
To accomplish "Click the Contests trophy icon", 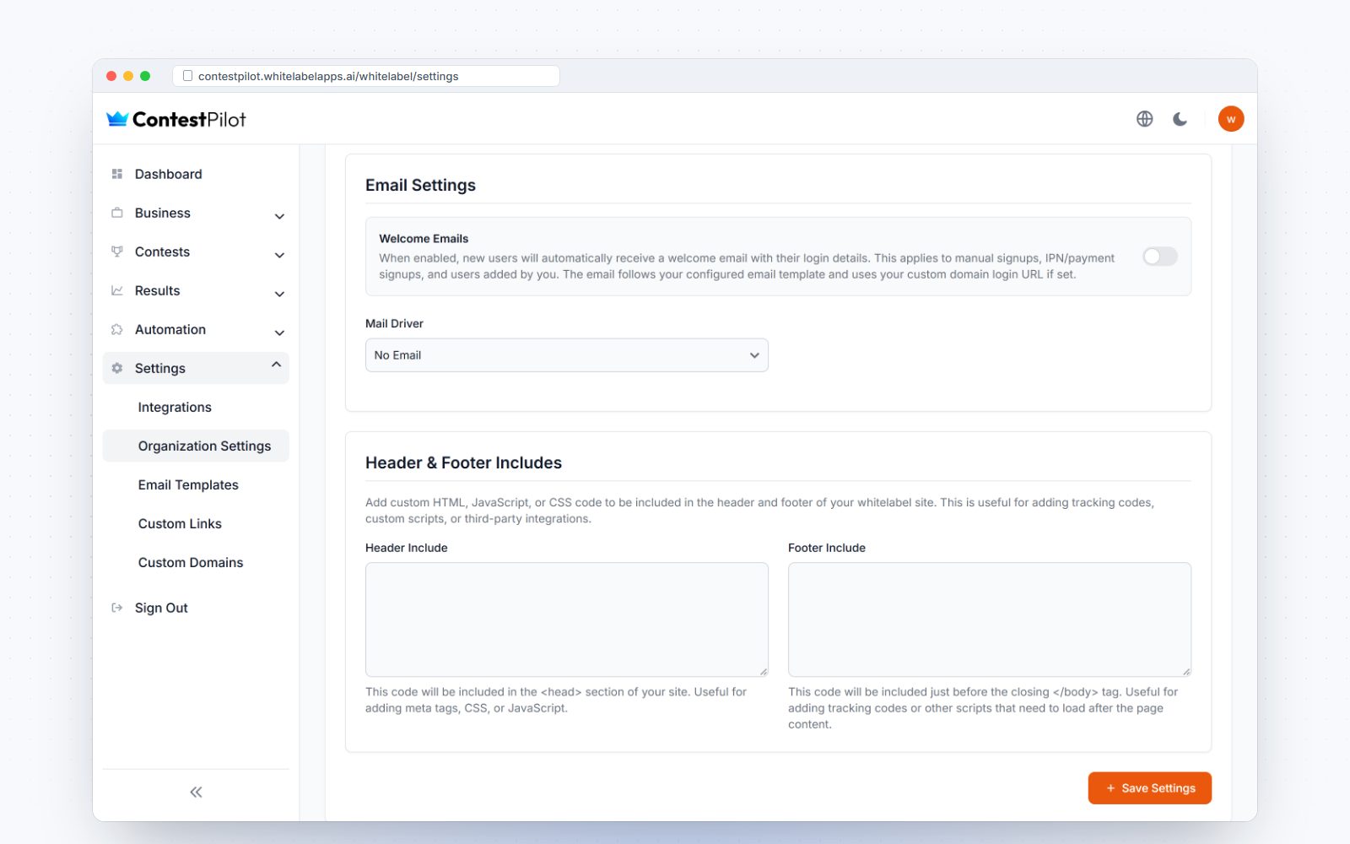I will click(117, 252).
